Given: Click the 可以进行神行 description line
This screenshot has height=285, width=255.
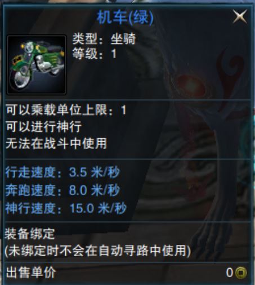Looking at the screenshot, I should (44, 126).
